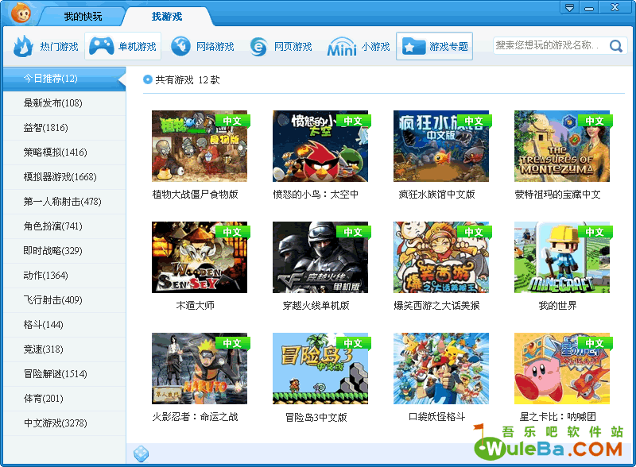Screen dimensions: 636x467
Task: Click the 爆笑西游之大话美猴 title link
Action: coord(436,306)
